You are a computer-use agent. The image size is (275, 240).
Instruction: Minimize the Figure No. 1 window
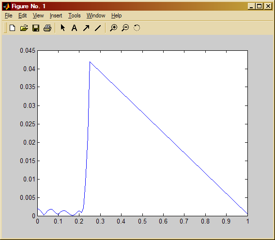coord(251,6)
